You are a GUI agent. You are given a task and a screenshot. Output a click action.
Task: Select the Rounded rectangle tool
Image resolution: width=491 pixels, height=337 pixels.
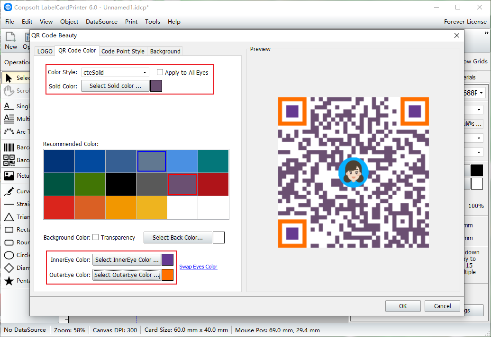tap(16, 242)
